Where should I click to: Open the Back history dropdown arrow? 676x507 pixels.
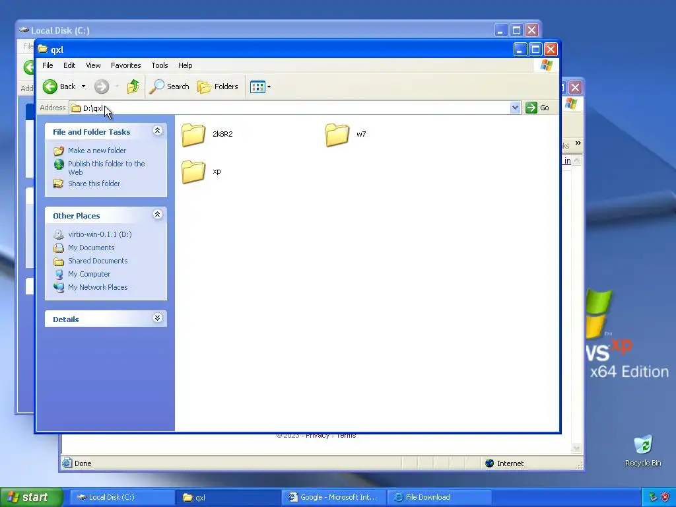click(83, 86)
